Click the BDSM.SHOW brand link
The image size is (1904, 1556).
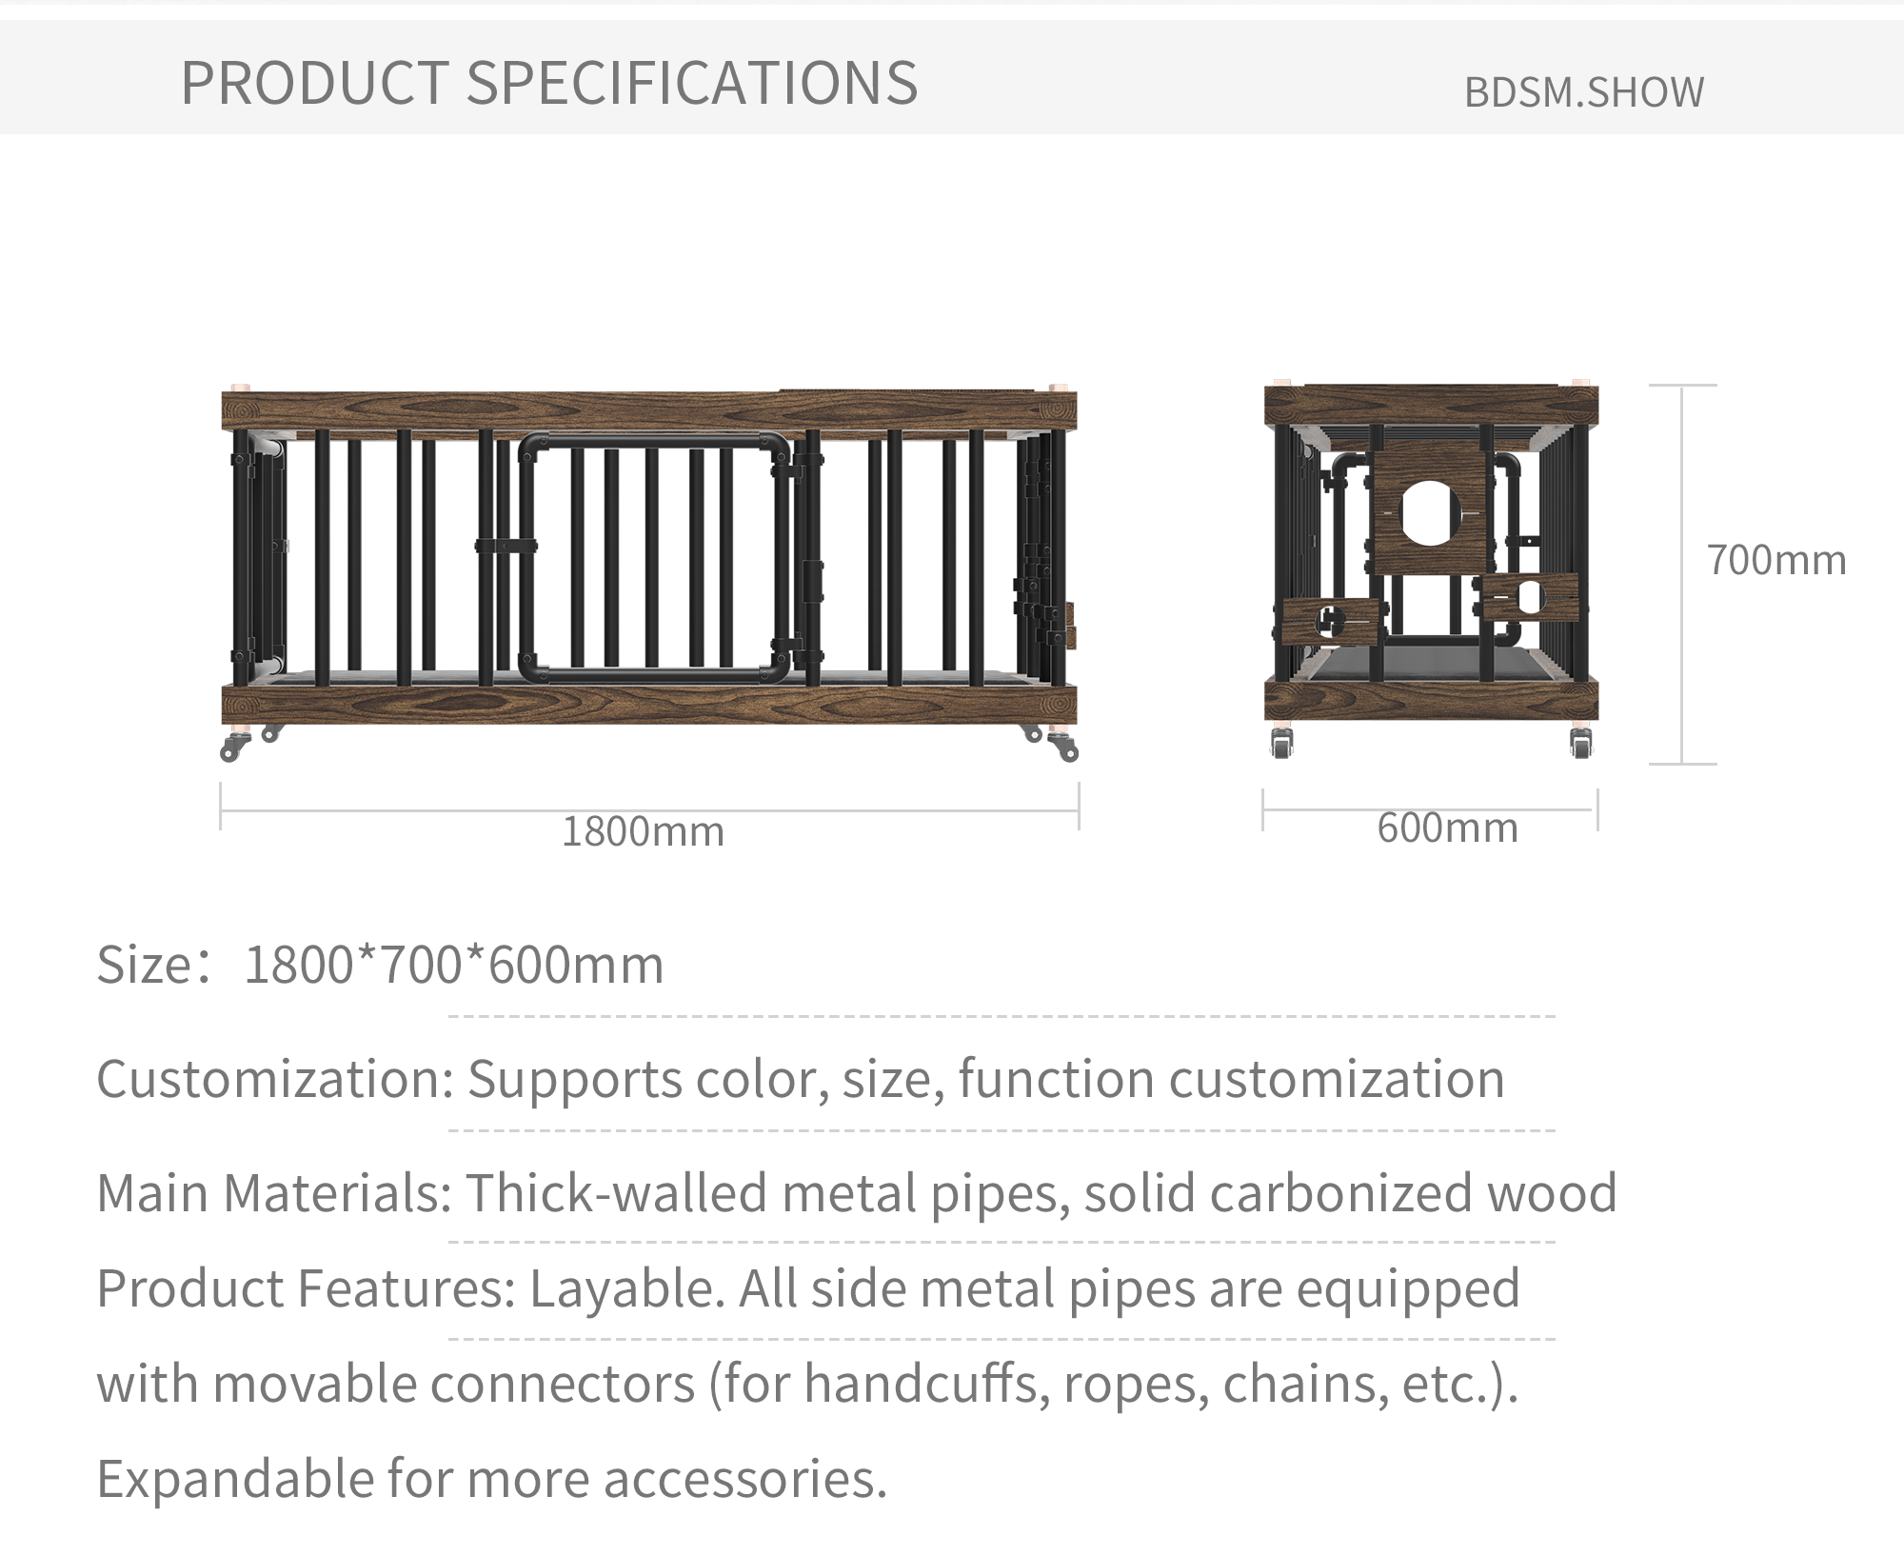[1583, 92]
